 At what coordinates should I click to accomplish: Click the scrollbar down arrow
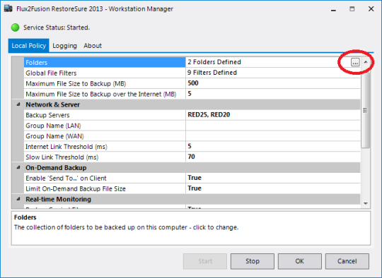(x=366, y=204)
